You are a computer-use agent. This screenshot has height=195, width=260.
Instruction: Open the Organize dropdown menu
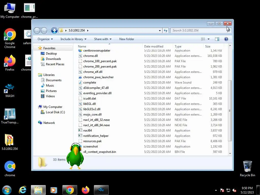tap(45, 39)
